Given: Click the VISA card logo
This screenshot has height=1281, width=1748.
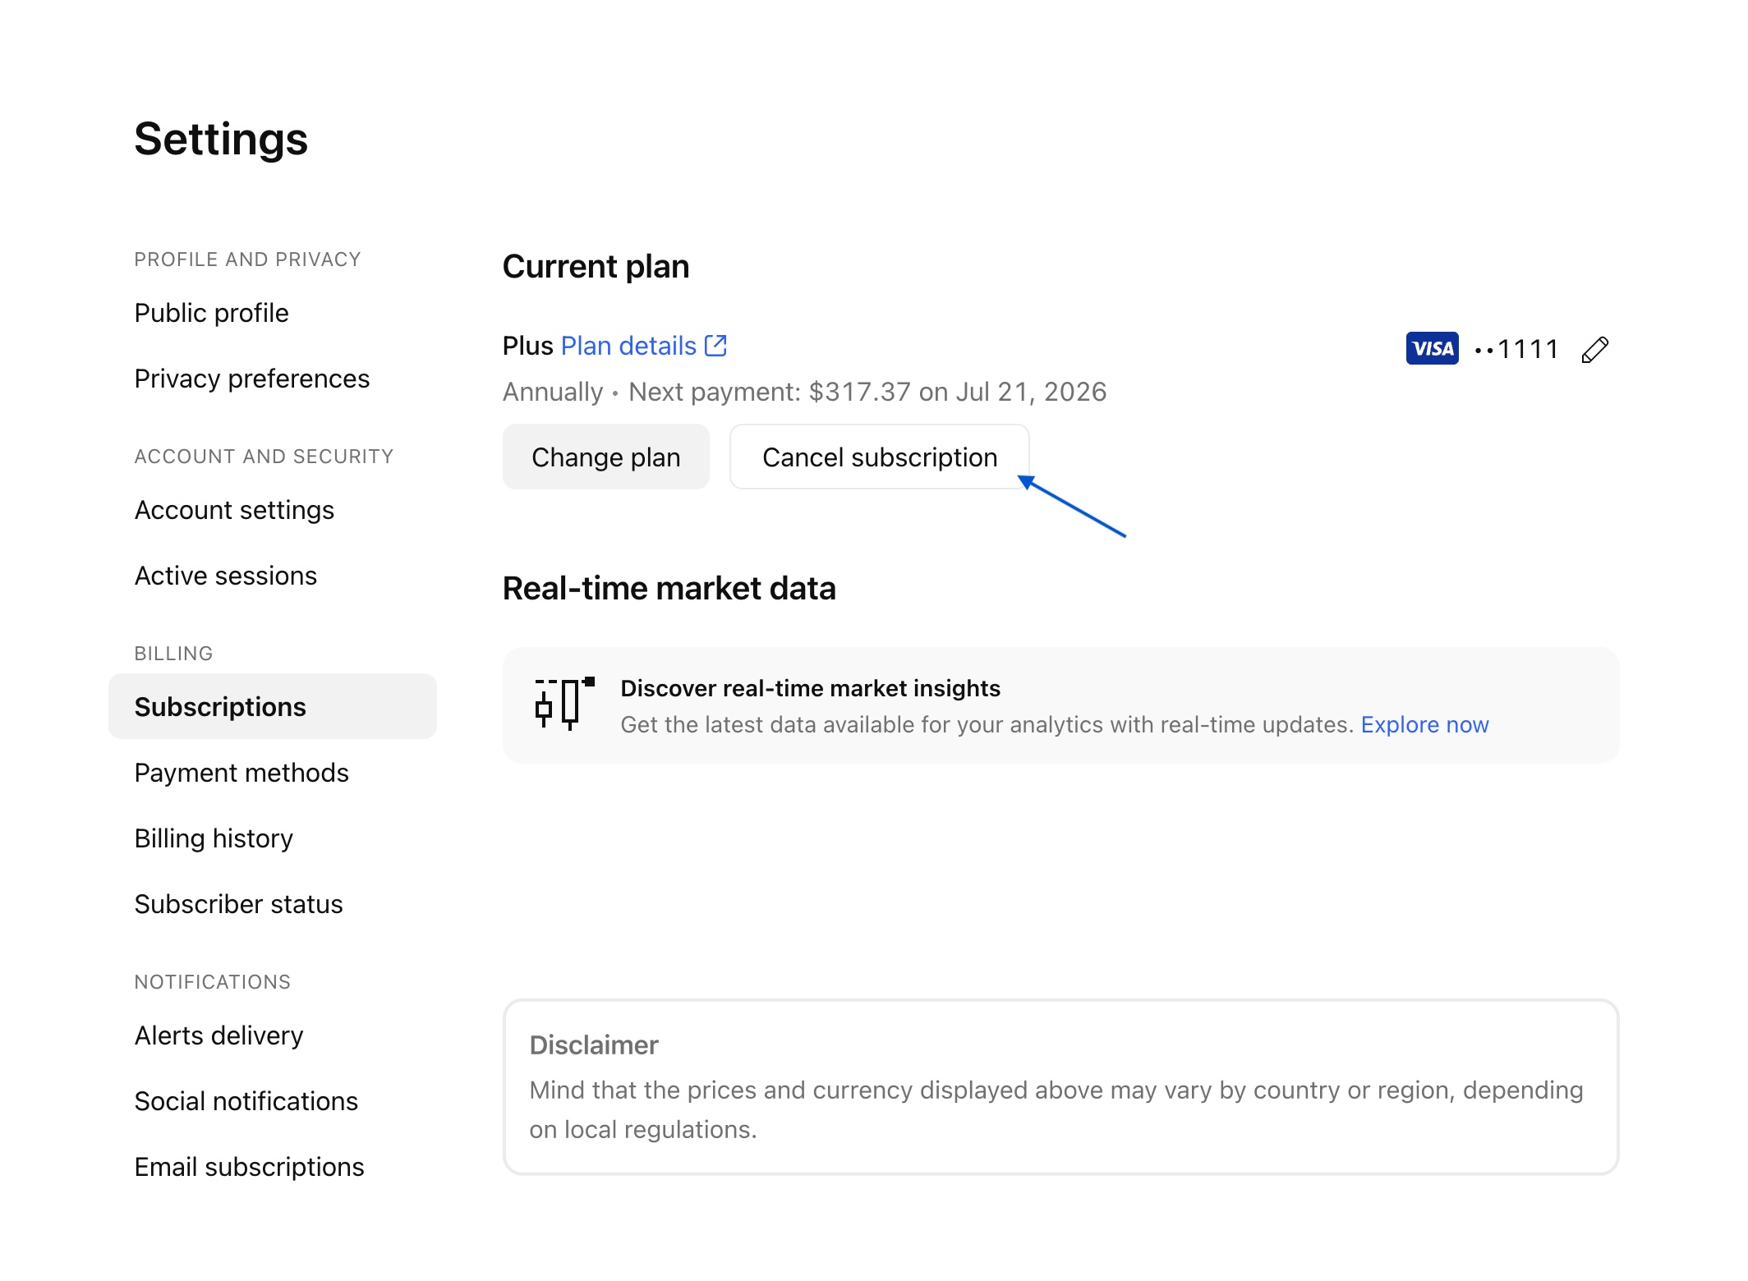Looking at the screenshot, I should pos(1432,349).
